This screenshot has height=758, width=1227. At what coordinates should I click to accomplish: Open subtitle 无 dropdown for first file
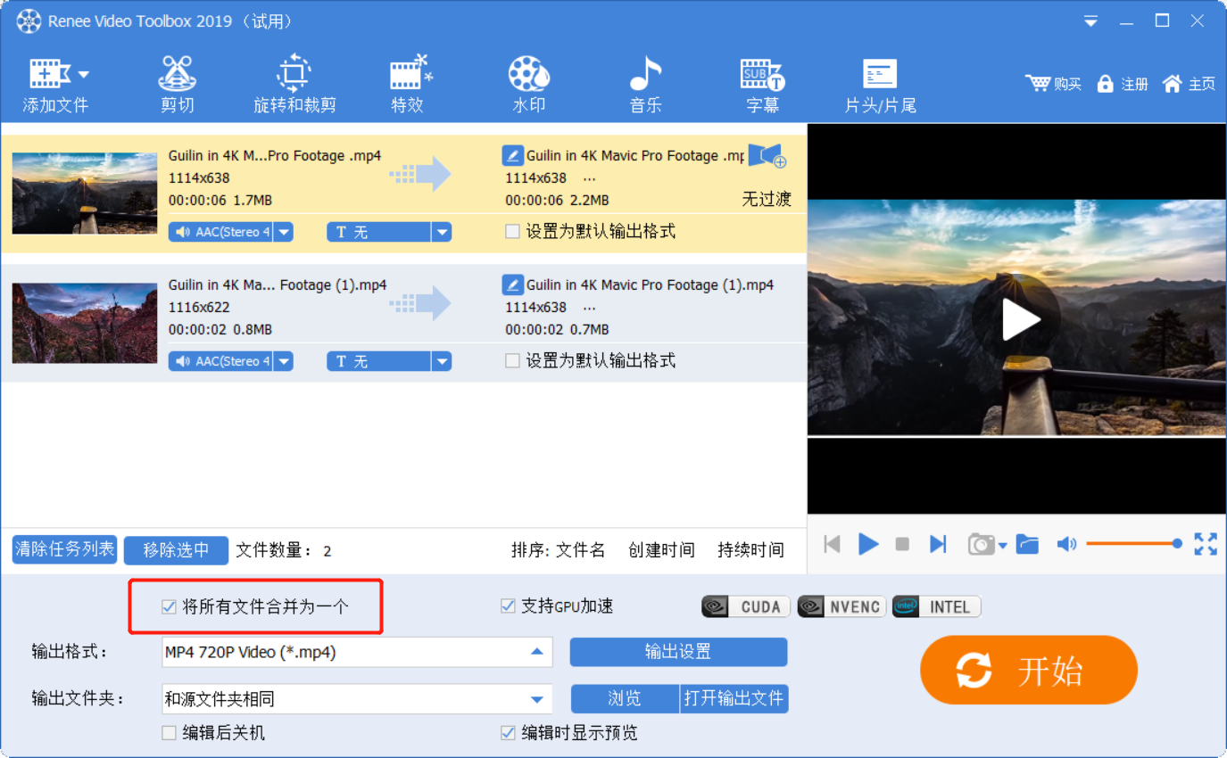click(x=441, y=232)
